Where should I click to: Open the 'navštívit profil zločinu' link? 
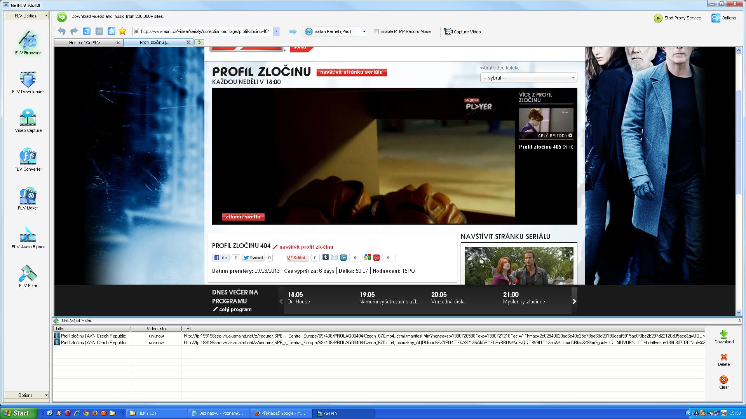pyautogui.click(x=306, y=247)
